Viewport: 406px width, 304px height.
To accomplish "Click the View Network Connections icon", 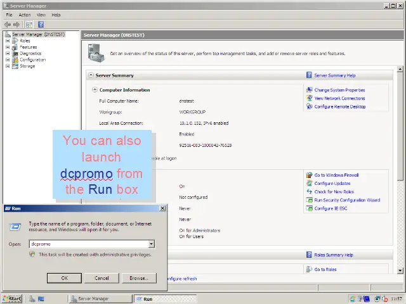I will pos(309,98).
